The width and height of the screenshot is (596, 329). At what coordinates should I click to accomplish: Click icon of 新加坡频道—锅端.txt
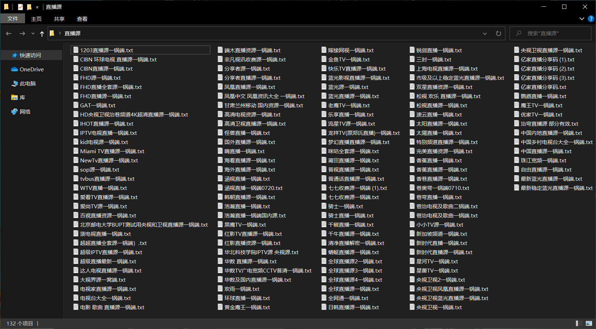[412, 234]
